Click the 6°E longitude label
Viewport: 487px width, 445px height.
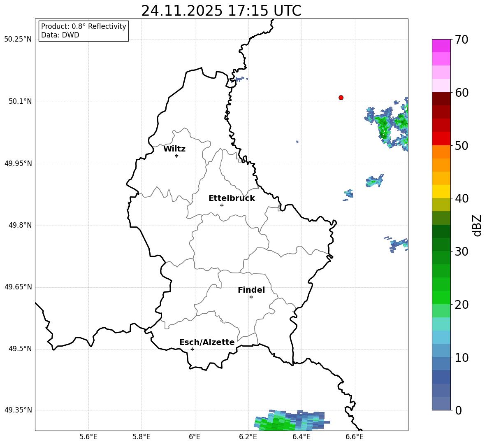[195, 437]
